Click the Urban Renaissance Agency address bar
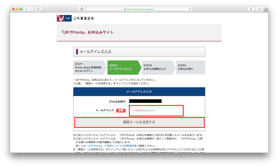Viewport: 278px width, 167px height. pyautogui.click(x=139, y=9)
